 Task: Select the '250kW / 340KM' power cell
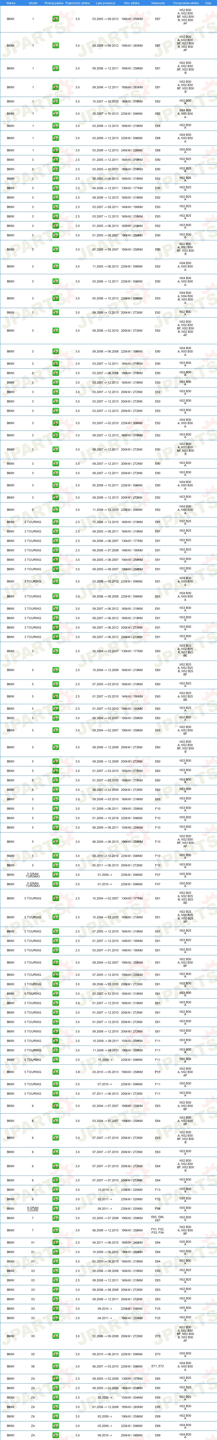pos(132,1435)
